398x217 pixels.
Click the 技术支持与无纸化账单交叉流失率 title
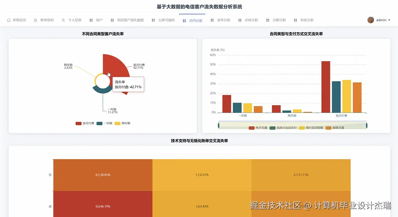click(199, 141)
